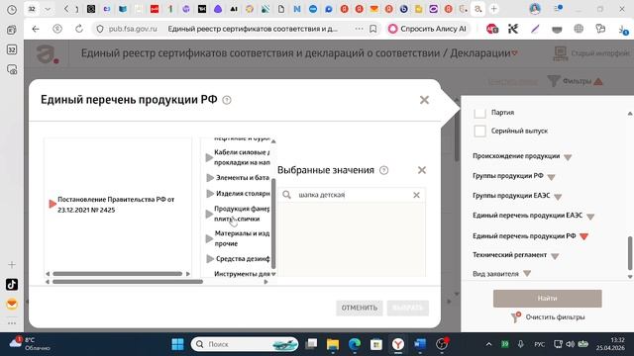This screenshot has height=356, width=634.
Task: Click the ОТМЕНИТЬ button
Action: click(359, 308)
